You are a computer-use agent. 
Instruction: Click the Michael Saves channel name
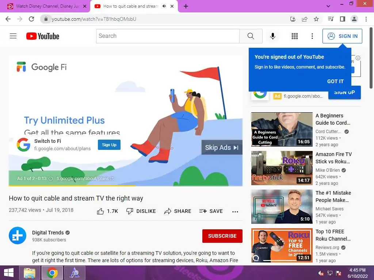pyautogui.click(x=329, y=209)
